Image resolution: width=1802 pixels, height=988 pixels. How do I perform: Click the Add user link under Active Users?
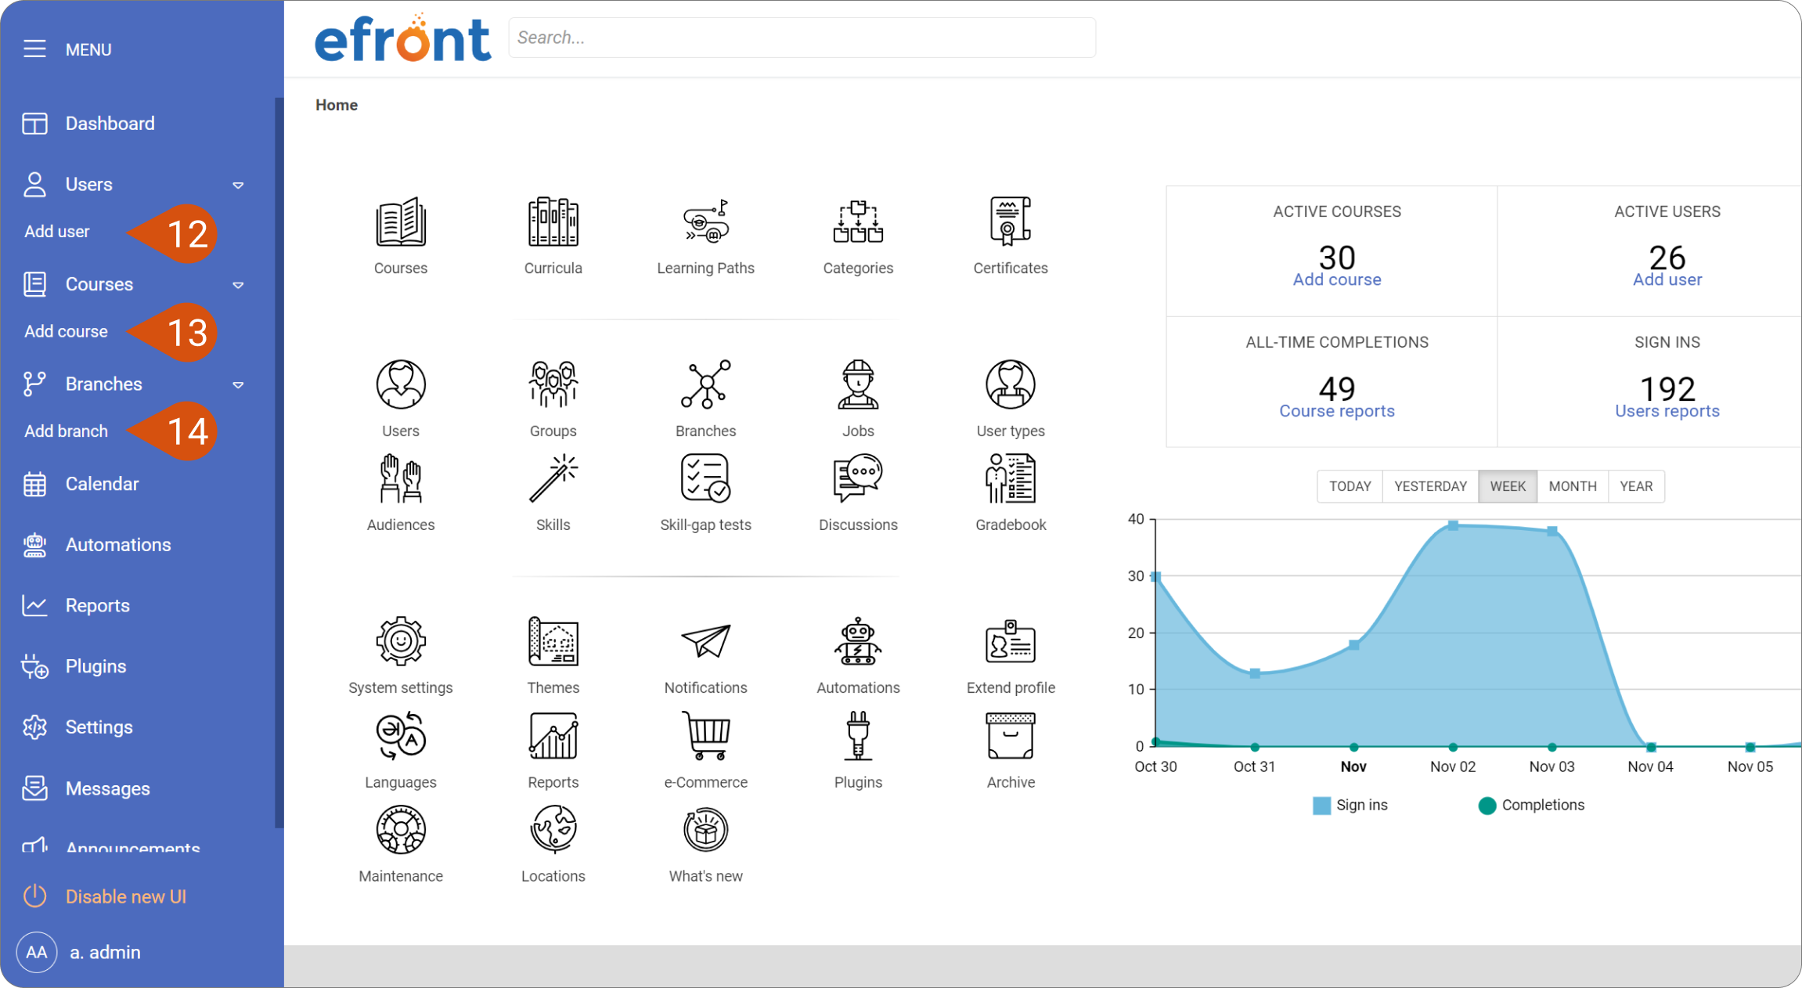click(x=1667, y=279)
